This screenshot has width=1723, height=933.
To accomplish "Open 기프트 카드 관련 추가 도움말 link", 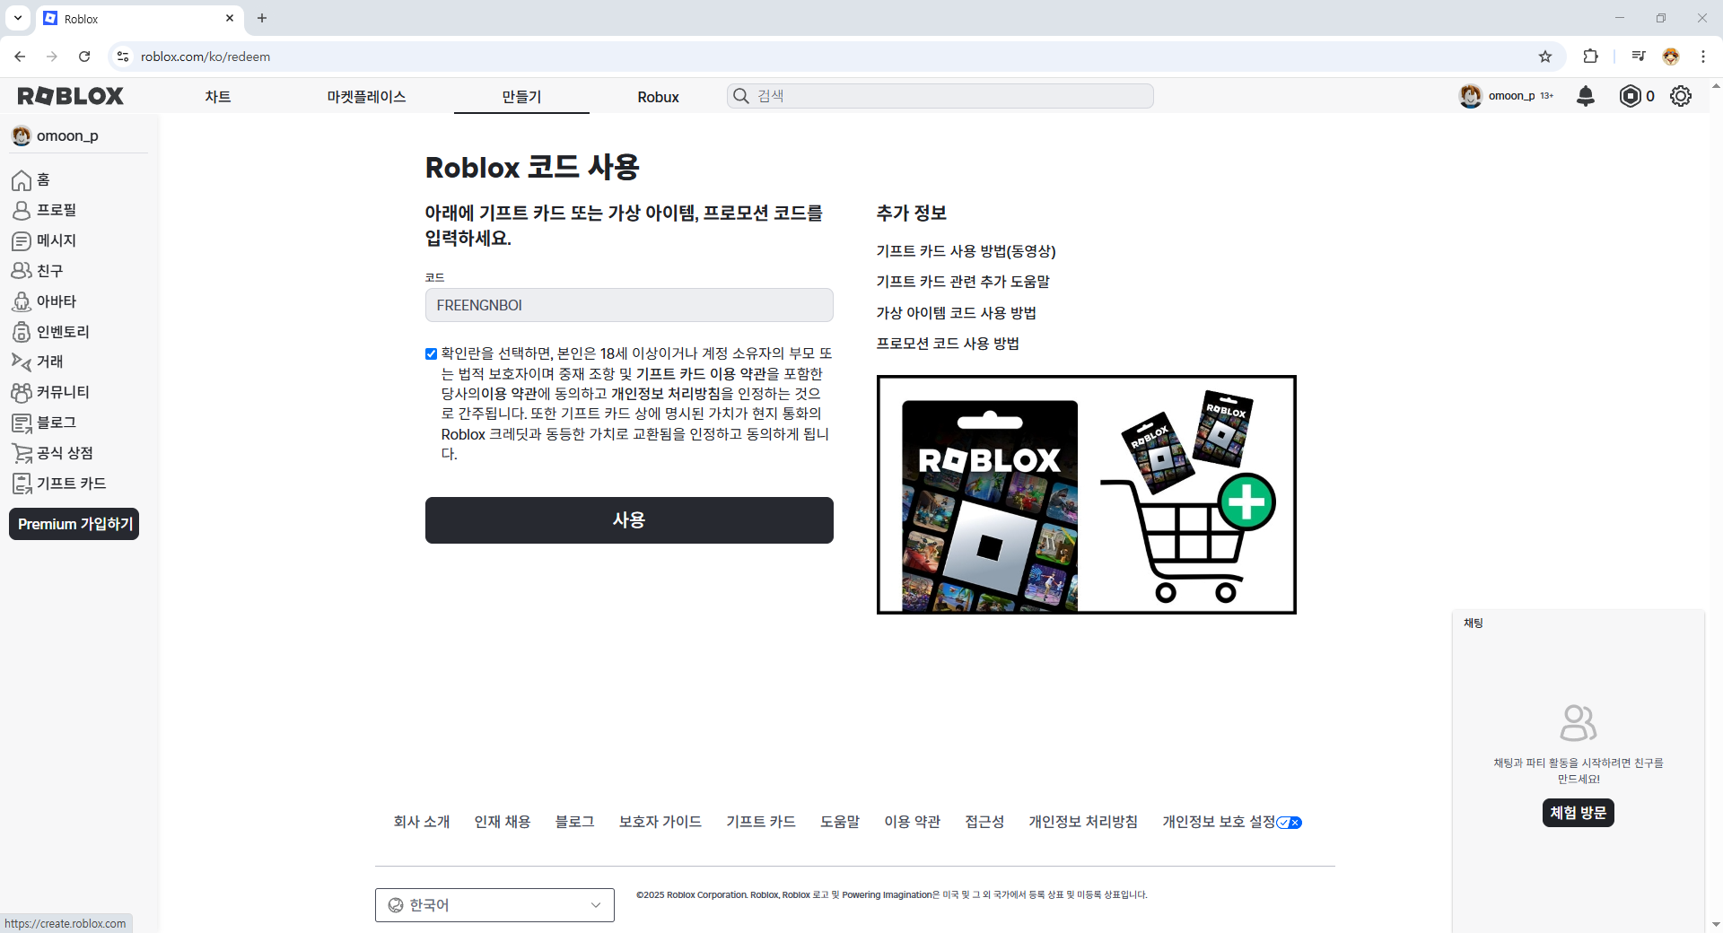I will click(x=963, y=282).
